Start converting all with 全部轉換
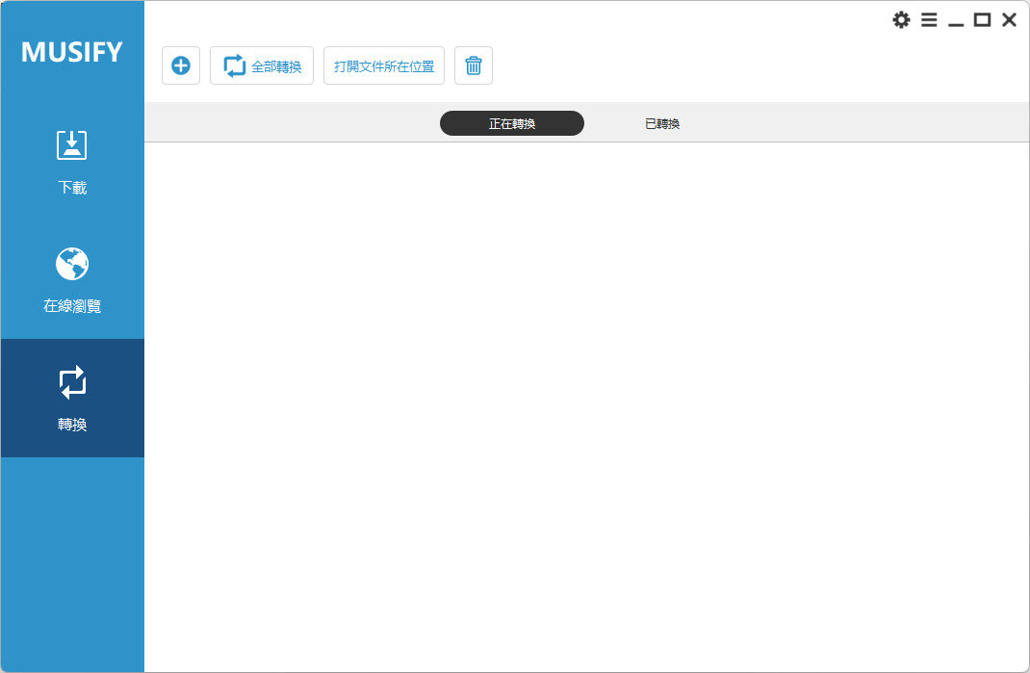The width and height of the screenshot is (1030, 673). coord(262,65)
